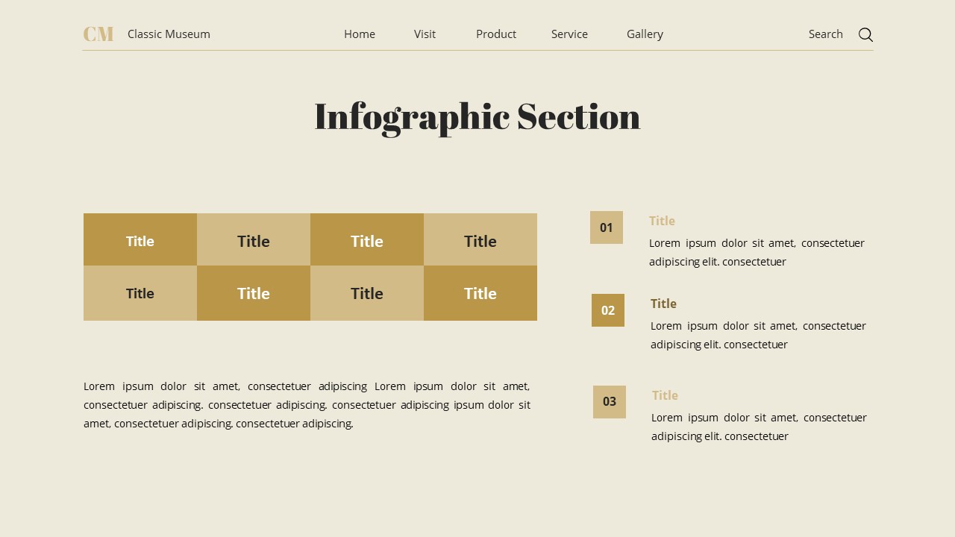Click the Classic Museum brand name
The width and height of the screenshot is (955, 537).
169,34
